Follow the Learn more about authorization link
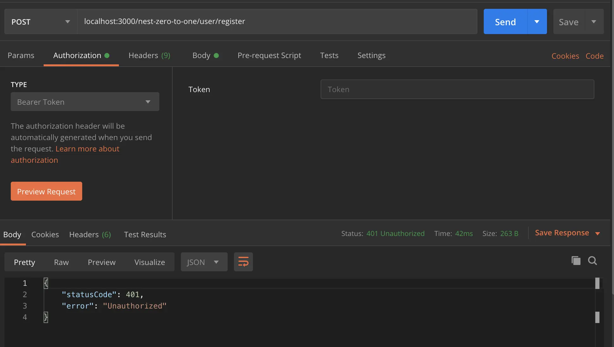Screen dimensions: 614x347 click(x=87, y=149)
